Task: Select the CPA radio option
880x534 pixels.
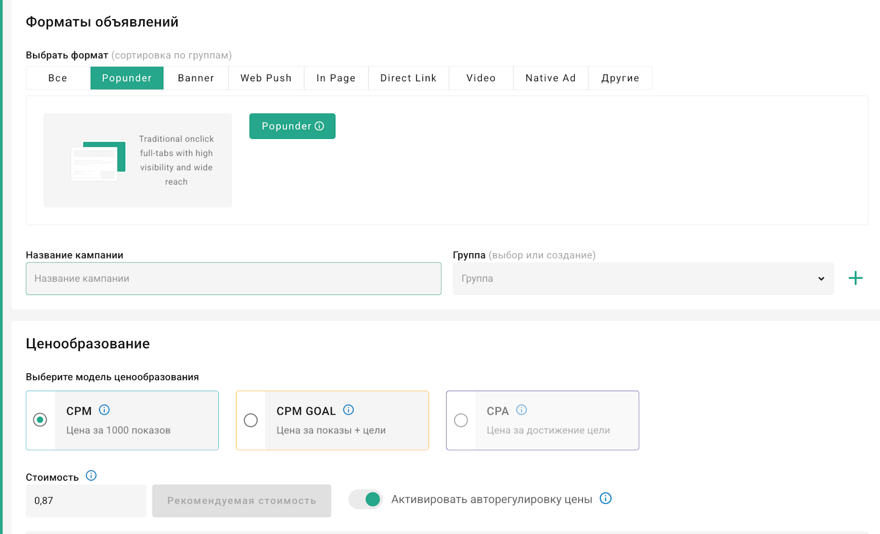Action: coord(461,420)
